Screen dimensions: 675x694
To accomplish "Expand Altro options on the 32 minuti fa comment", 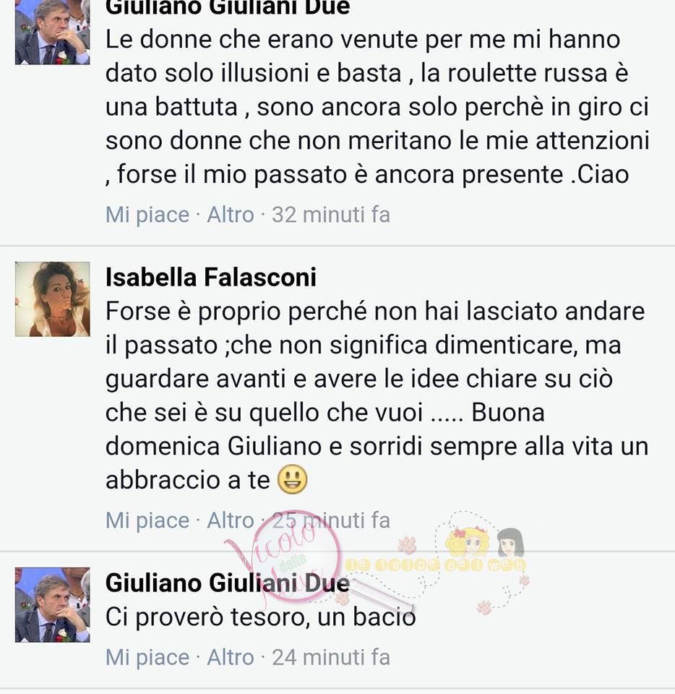I will 231,215.
